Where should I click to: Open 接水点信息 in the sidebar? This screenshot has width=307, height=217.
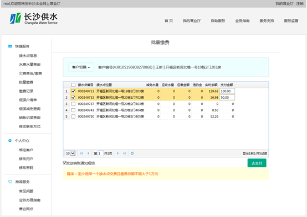28,56
